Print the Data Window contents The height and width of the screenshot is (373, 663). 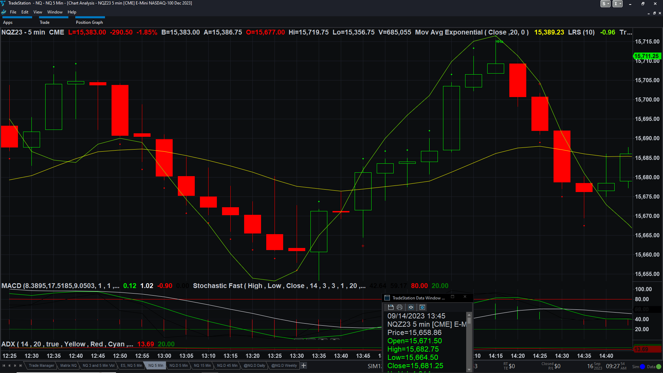coord(400,307)
